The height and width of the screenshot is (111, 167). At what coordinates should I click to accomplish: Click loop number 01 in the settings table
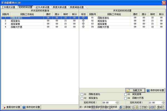click(92, 18)
